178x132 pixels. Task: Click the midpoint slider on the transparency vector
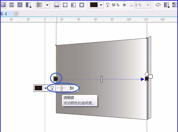point(101,79)
